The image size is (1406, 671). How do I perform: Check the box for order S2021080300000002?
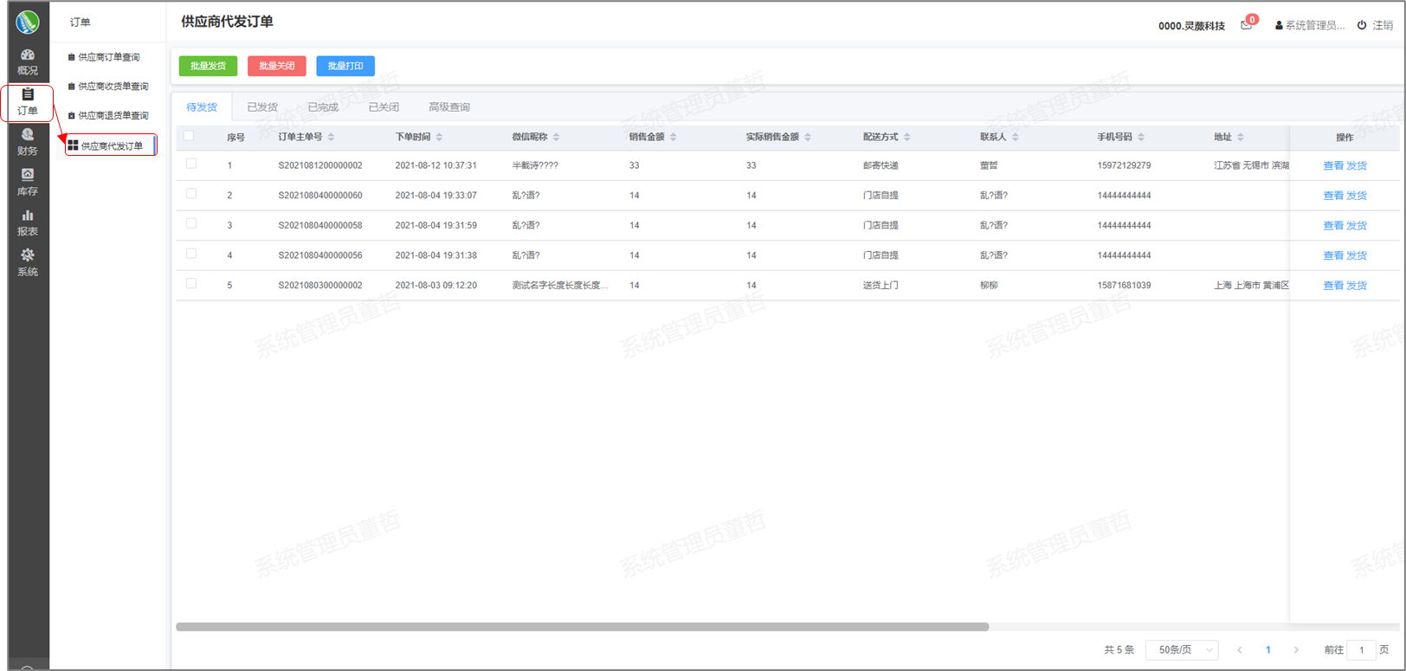191,283
